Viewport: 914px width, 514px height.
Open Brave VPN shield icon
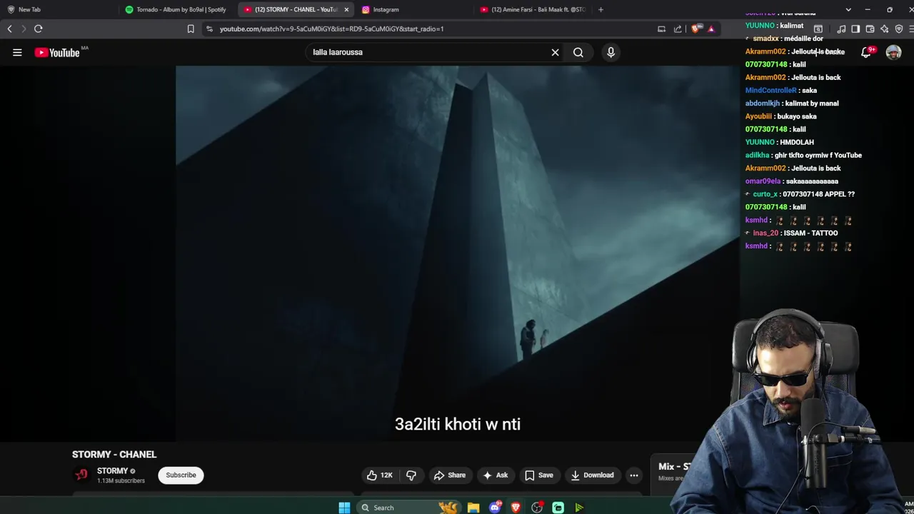click(899, 29)
